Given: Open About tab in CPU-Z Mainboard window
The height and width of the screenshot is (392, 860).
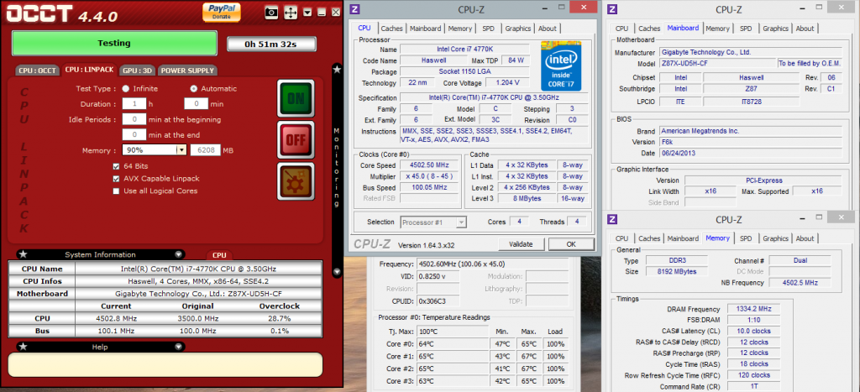Looking at the screenshot, I should 805,29.
